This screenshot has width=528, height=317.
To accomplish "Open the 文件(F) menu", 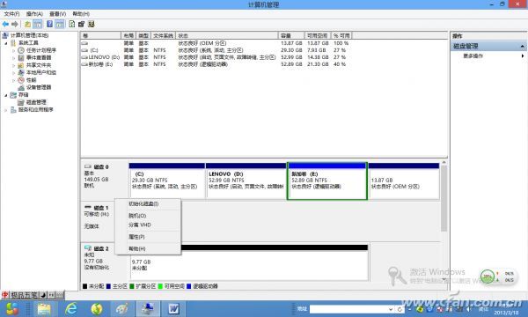I will [x=11, y=14].
